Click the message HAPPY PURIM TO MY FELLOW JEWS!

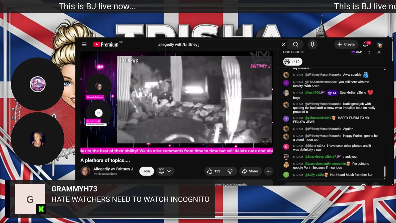click(331, 120)
